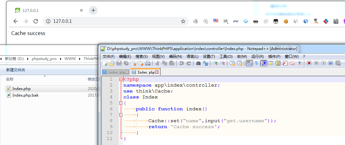Screen dimensions: 345x145
Task: Click the browser Back arrow
Action: pyautogui.click(x=15, y=21)
